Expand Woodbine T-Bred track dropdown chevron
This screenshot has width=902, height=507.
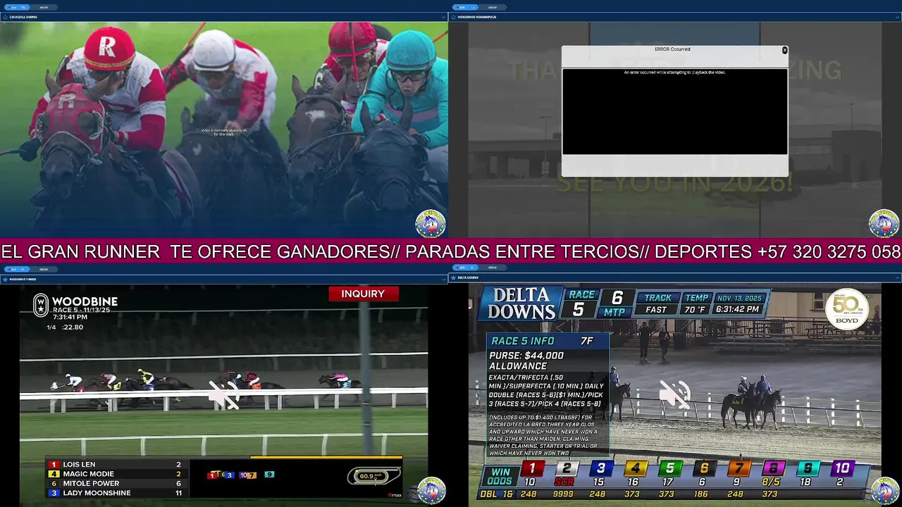pos(443,280)
